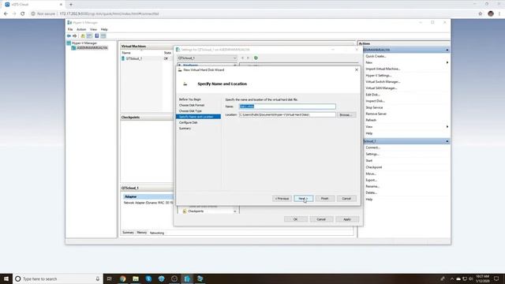Click Move action for the VM

pos(371,174)
